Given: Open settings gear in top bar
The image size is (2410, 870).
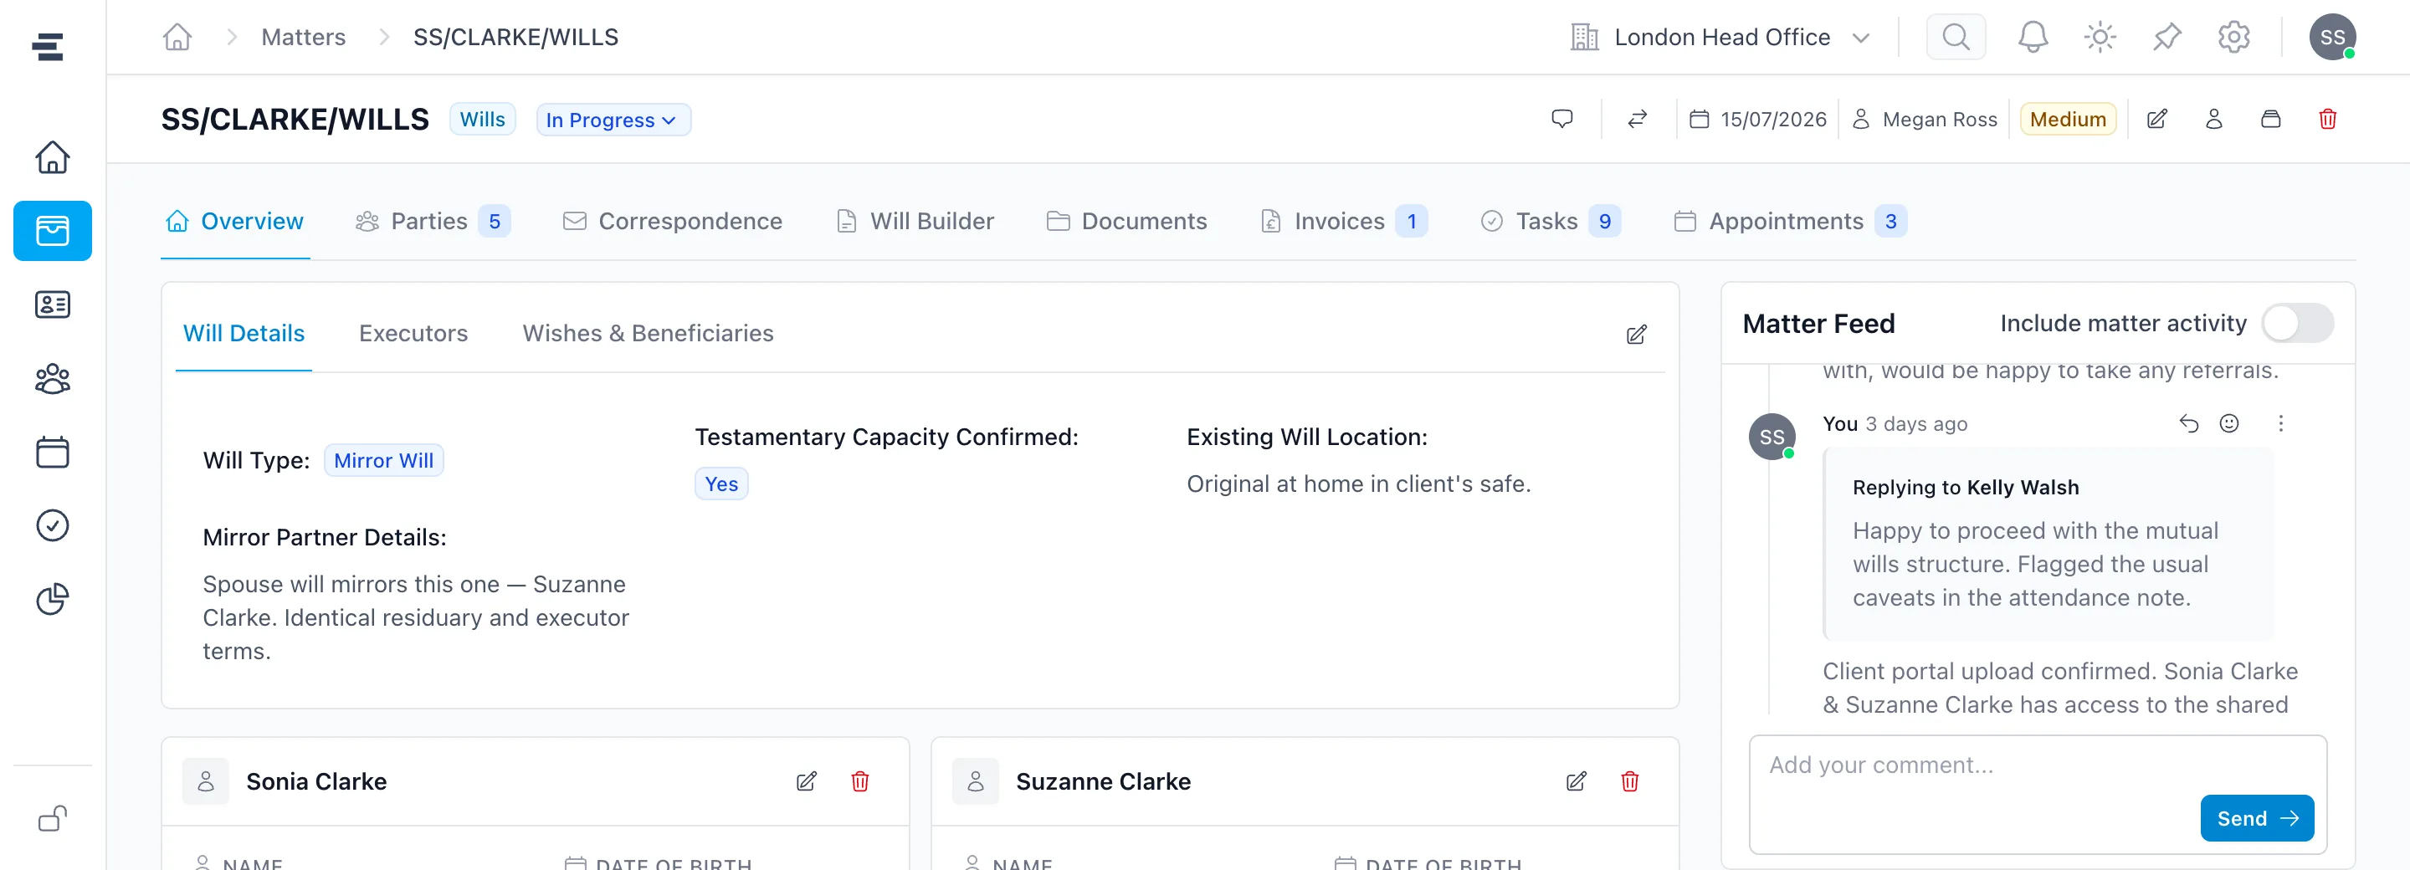Looking at the screenshot, I should (x=2233, y=38).
